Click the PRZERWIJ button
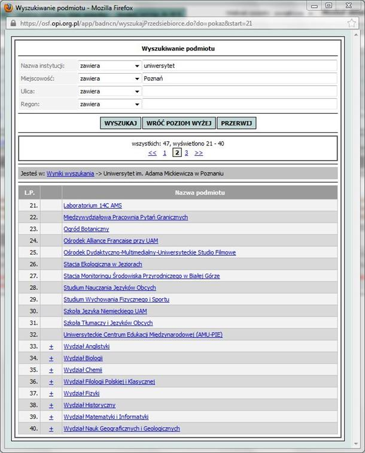 [x=236, y=123]
